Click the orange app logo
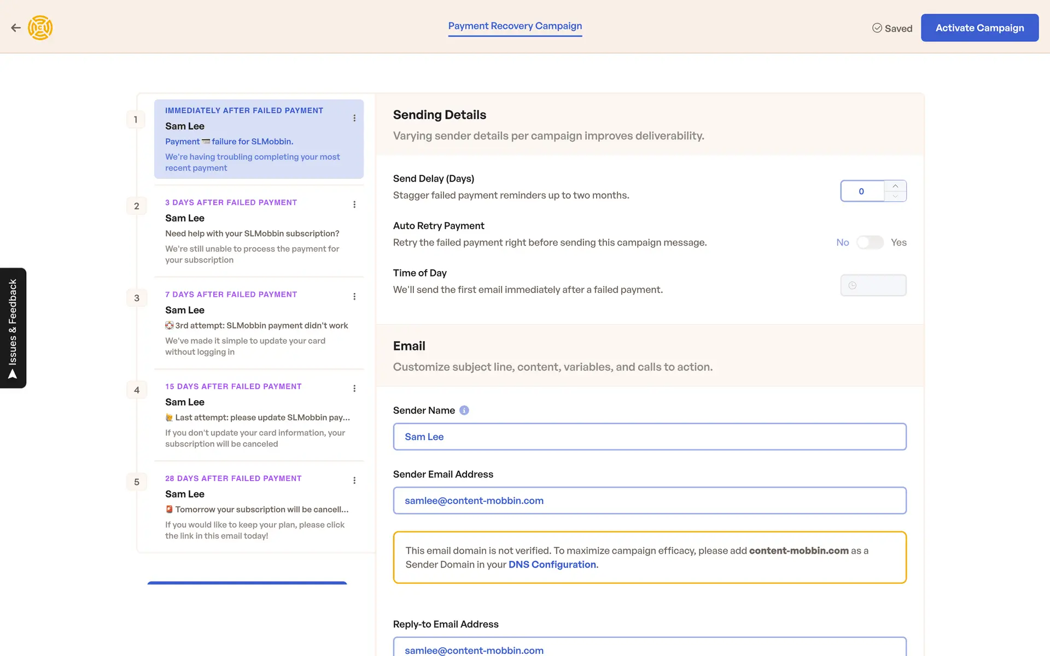Viewport: 1050px width, 656px height. (40, 28)
